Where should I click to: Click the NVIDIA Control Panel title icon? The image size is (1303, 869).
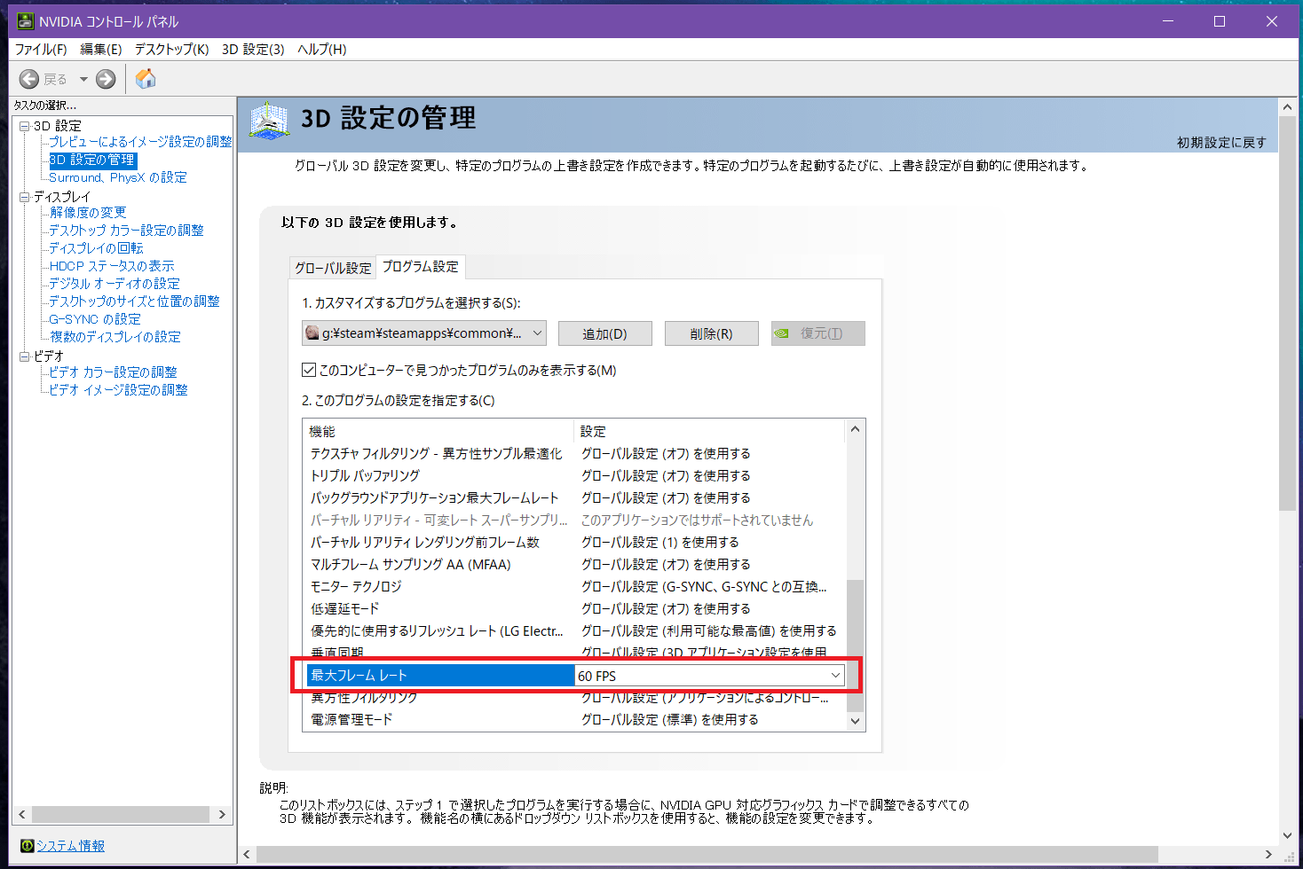coord(26,21)
